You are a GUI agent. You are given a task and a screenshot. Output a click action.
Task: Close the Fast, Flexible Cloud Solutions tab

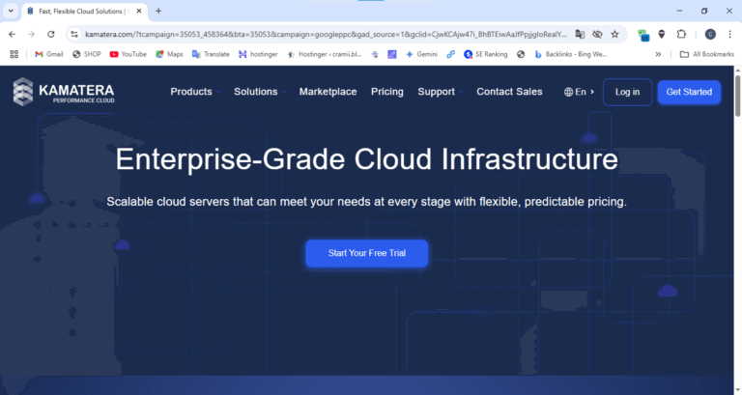[139, 11]
